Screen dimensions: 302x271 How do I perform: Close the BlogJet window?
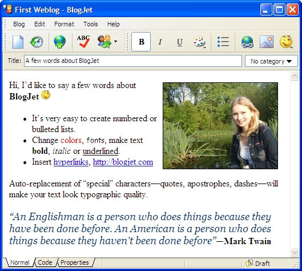click(292, 9)
